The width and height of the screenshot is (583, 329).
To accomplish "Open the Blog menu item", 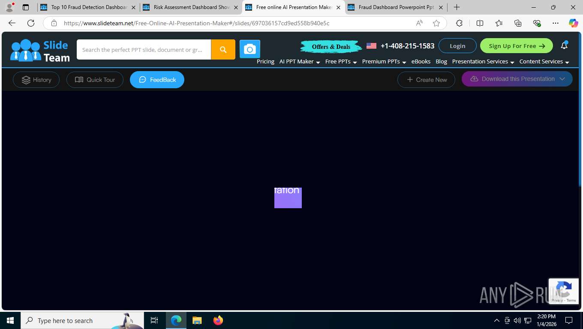I will click(441, 61).
